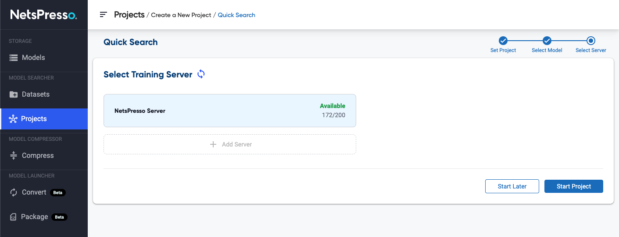The image size is (619, 237).
Task: Open Datasets in the sidebar
Action: tap(44, 94)
